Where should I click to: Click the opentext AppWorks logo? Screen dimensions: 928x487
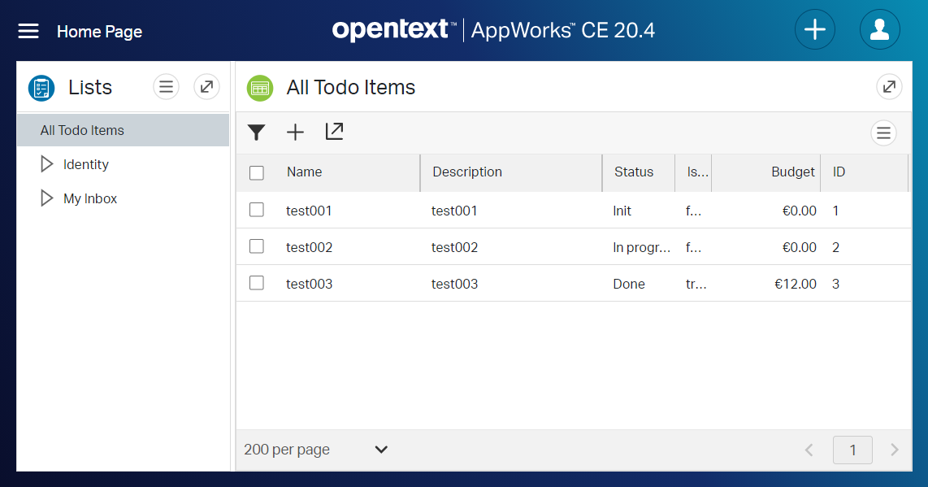493,30
